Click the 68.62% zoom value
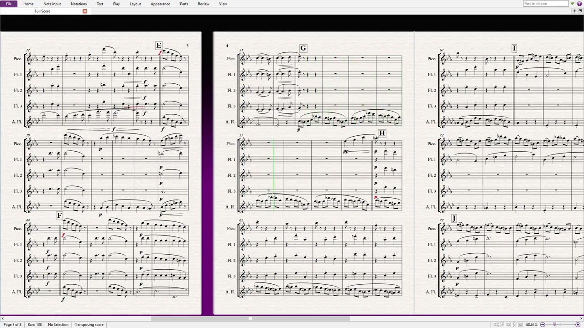Image resolution: width=584 pixels, height=328 pixels. (x=532, y=324)
